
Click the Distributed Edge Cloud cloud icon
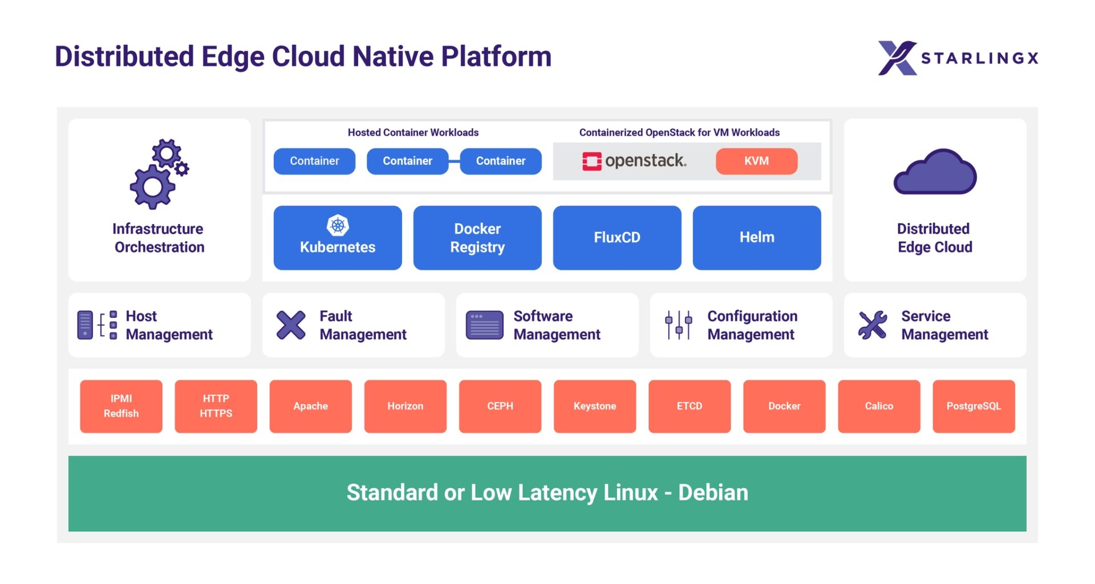pos(935,173)
